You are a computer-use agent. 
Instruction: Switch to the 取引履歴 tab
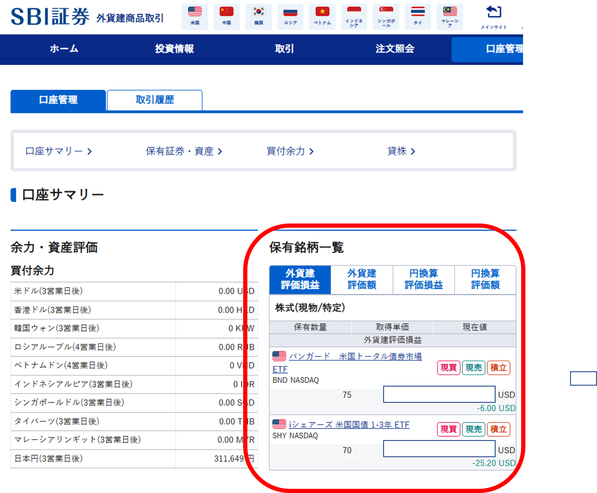(x=155, y=100)
